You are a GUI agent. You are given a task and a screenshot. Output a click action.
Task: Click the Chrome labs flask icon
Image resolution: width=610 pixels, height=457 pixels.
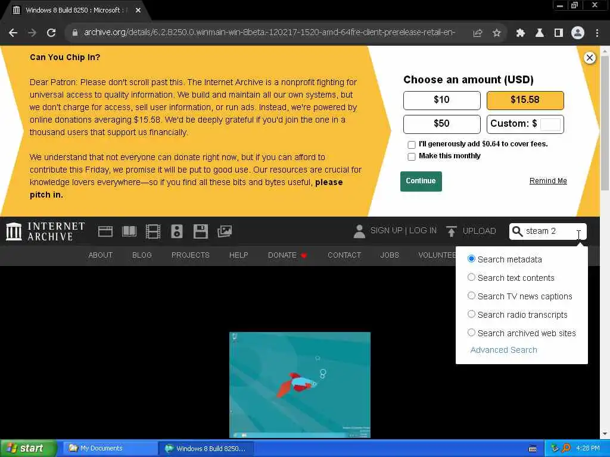(539, 33)
